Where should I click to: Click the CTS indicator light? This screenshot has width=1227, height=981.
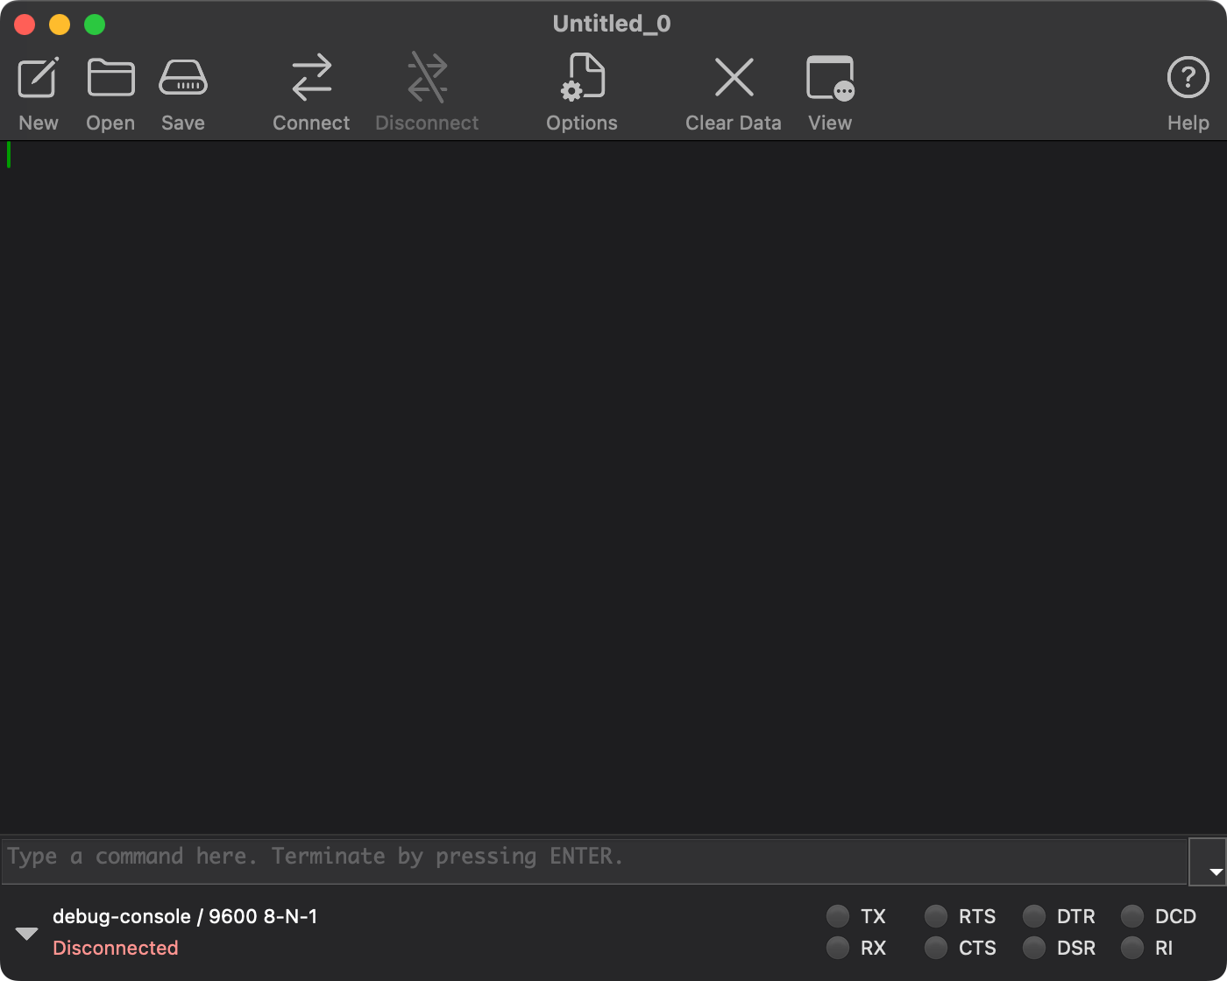pos(936,948)
